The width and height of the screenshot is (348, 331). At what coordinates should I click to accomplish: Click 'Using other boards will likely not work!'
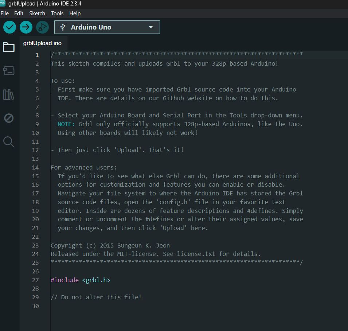click(x=128, y=133)
